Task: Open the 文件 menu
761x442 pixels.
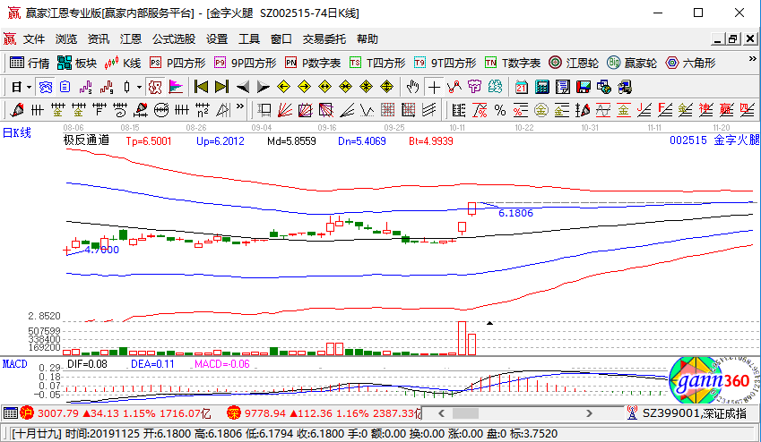Action: (34, 39)
